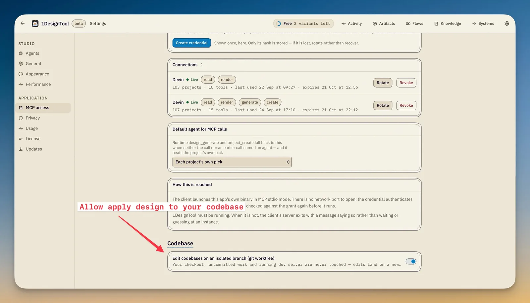Viewport: 530px width, 303px height.
Task: Open Usage settings section
Action: pyautogui.click(x=43, y=129)
